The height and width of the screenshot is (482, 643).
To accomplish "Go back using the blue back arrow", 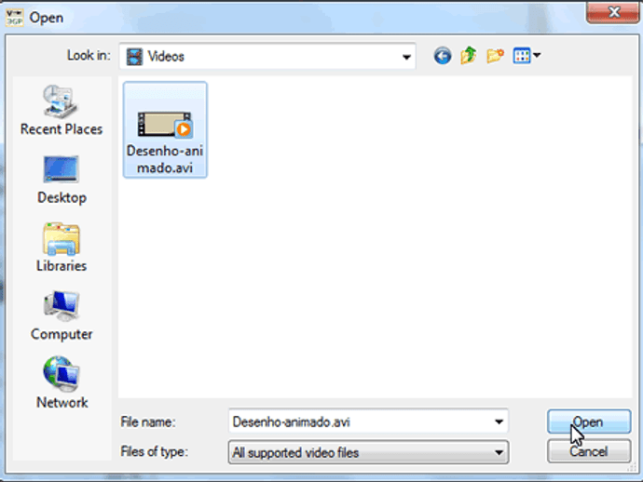I will [442, 56].
